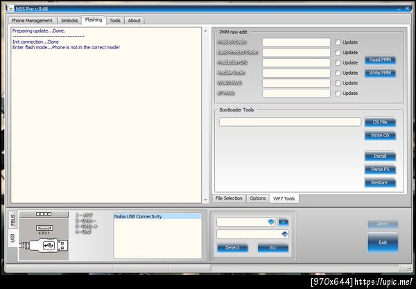Screen dimensions: 416x289
Task: Click 'Init connection...Done' log line
Action: (35, 42)
